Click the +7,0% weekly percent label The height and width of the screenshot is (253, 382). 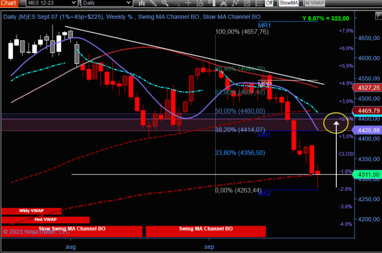point(346,31)
